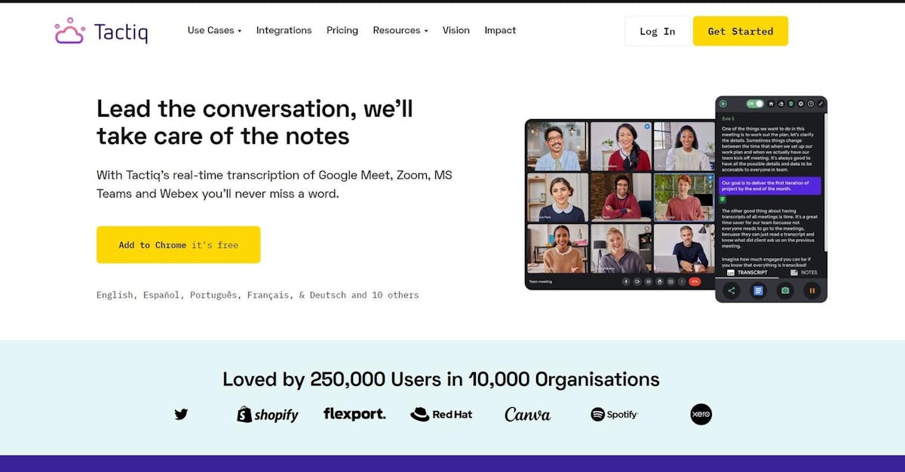Click the green shield icon in transcript panel
Image resolution: width=905 pixels, height=472 pixels.
790,104
